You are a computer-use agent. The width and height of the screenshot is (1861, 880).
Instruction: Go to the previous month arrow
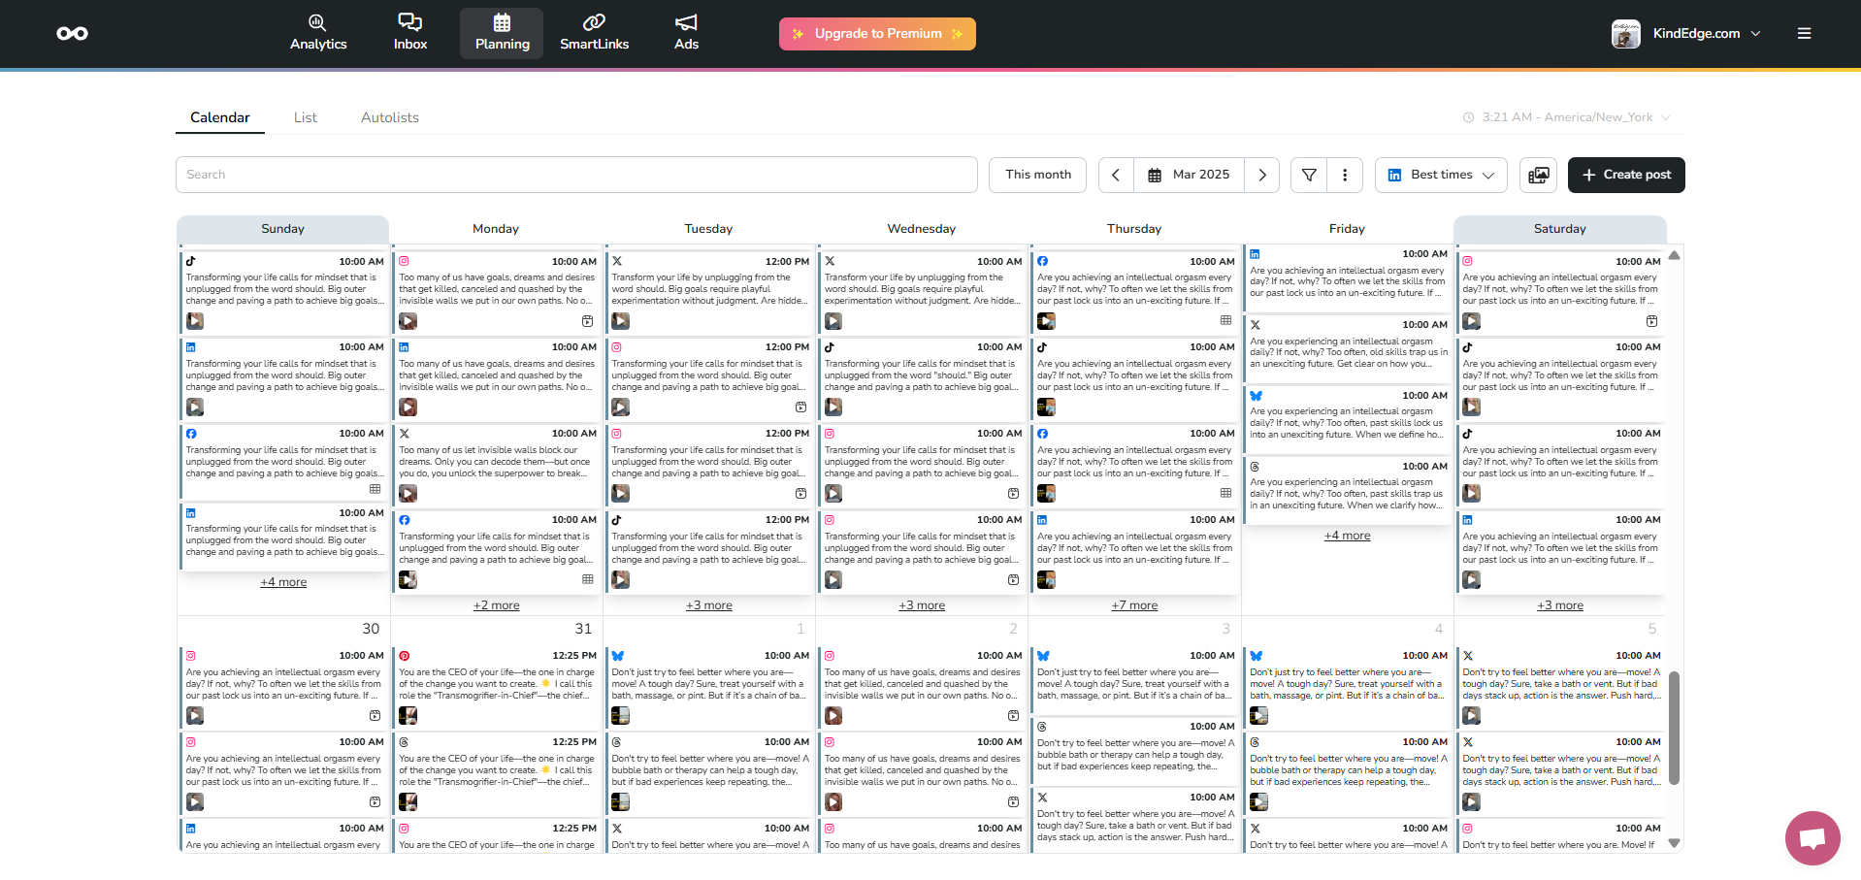[x=1116, y=175]
